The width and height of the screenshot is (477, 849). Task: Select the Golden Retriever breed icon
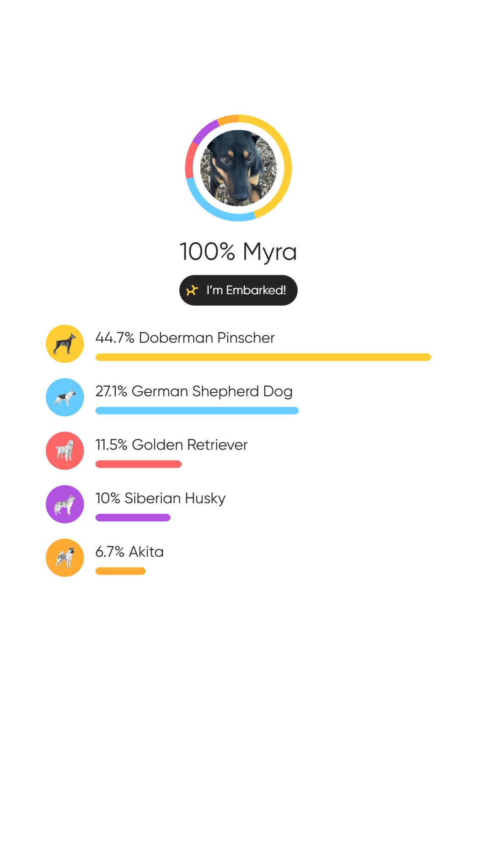[x=64, y=451]
